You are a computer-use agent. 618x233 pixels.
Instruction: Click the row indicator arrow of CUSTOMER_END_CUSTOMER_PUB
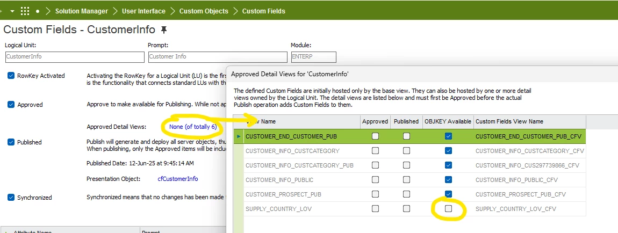[239, 136]
